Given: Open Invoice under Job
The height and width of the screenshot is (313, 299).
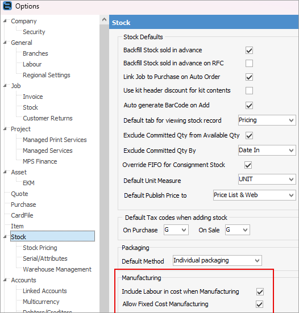Looking at the screenshot, I should [x=33, y=97].
